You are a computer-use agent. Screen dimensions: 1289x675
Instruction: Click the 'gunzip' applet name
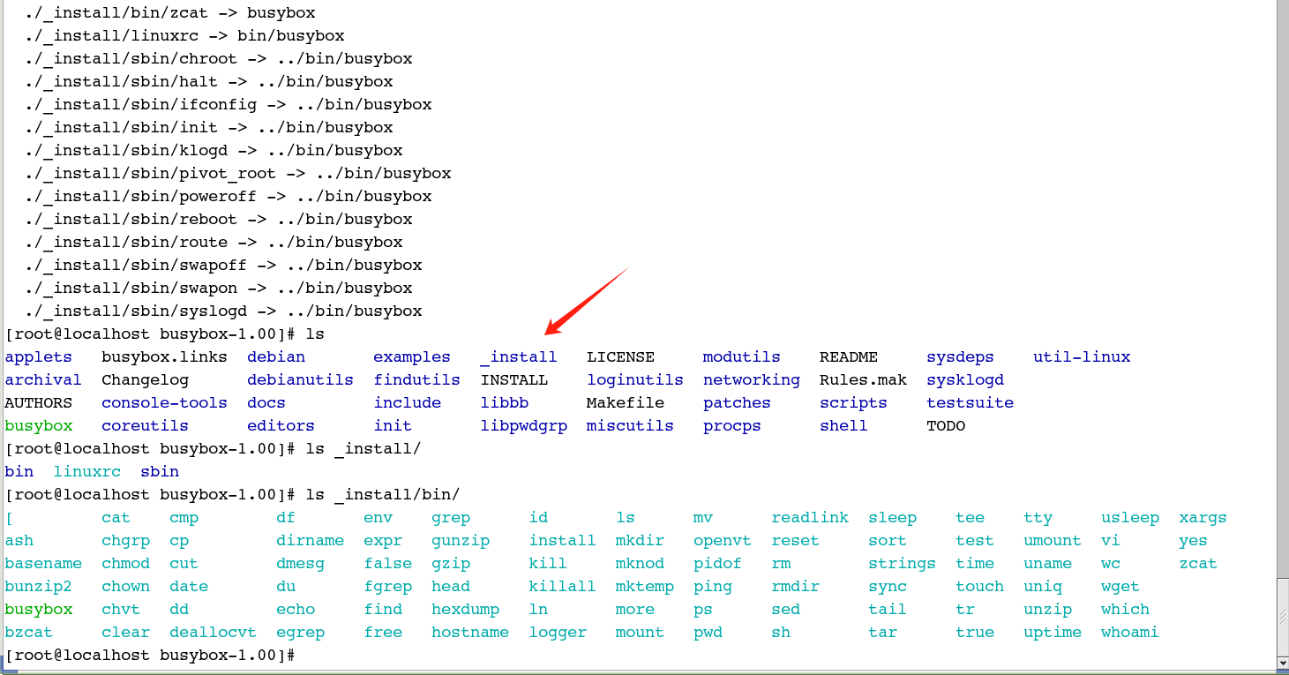point(461,541)
